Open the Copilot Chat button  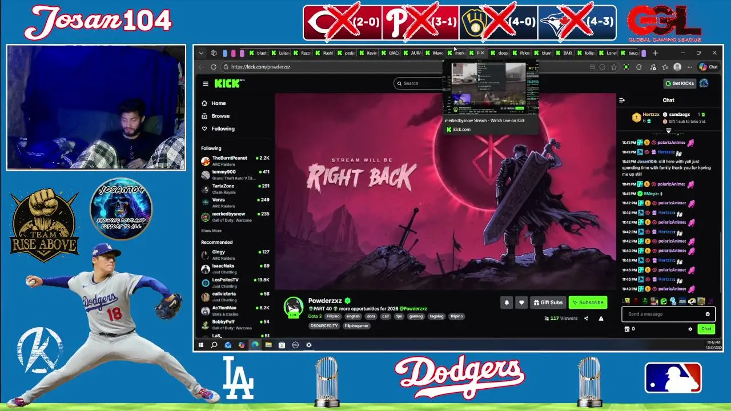pos(709,67)
